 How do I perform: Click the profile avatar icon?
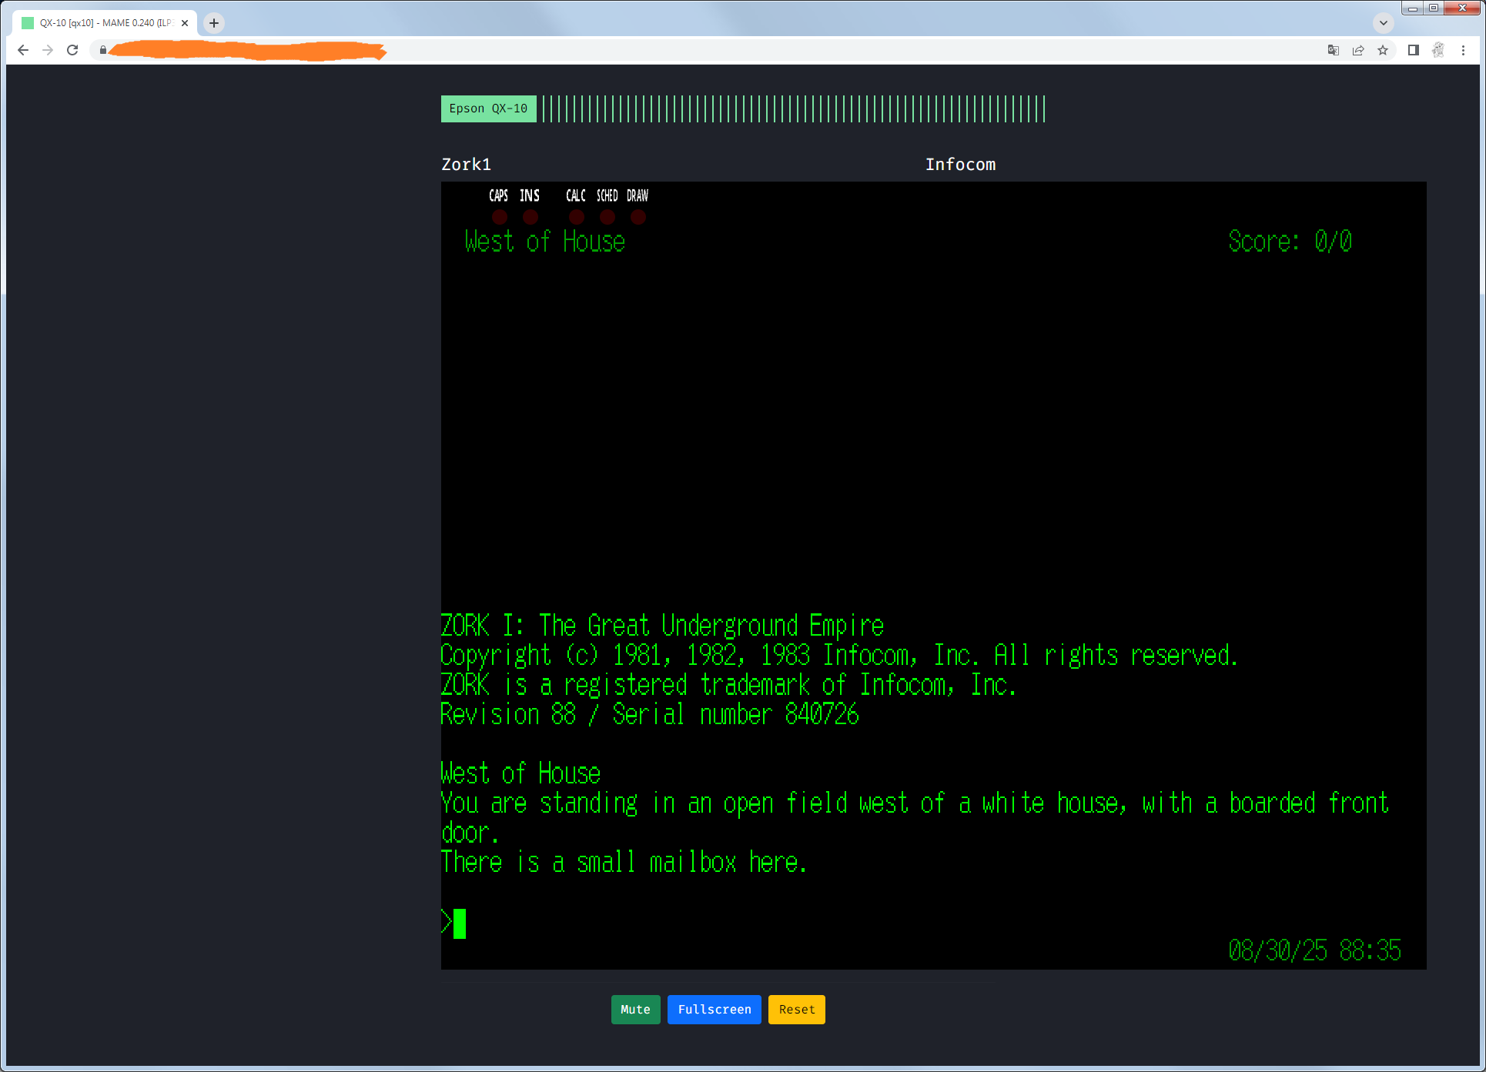(1438, 50)
